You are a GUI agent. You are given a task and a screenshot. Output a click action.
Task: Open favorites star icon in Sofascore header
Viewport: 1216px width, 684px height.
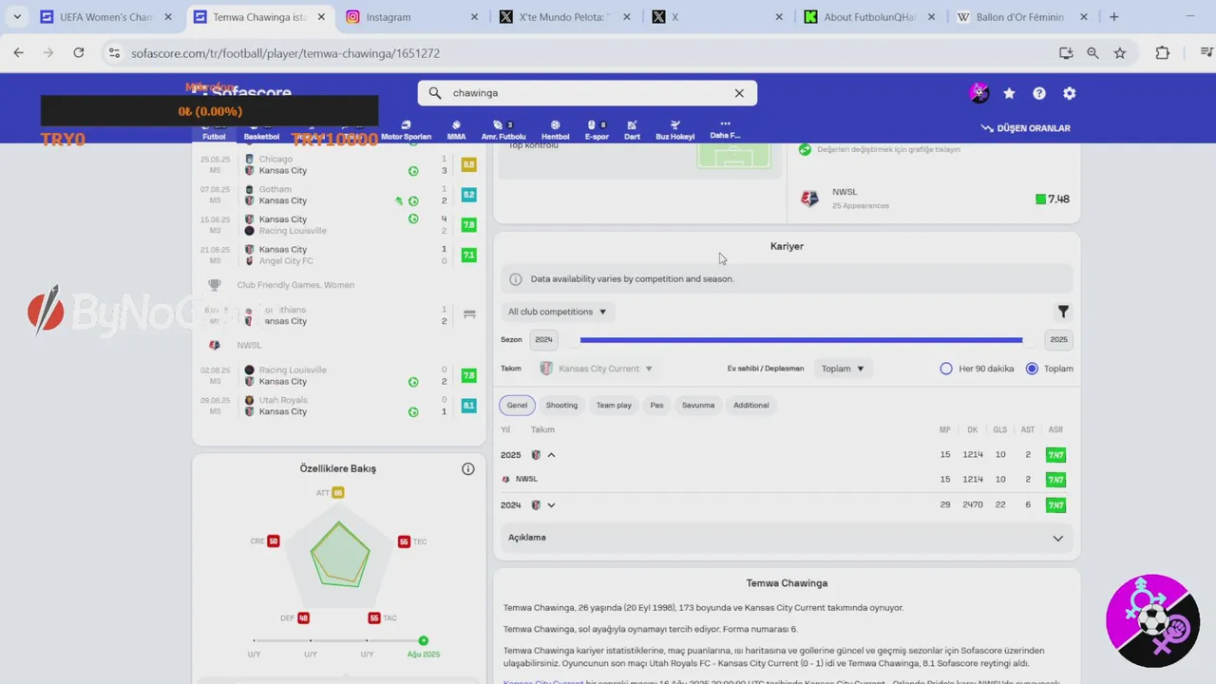click(1009, 93)
